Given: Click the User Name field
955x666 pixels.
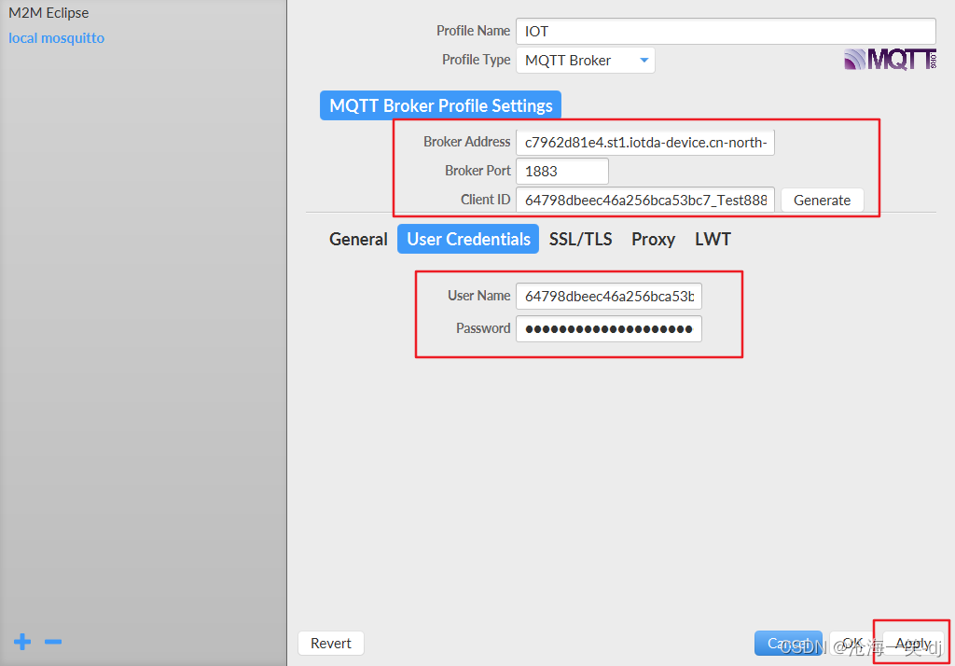Looking at the screenshot, I should point(608,296).
